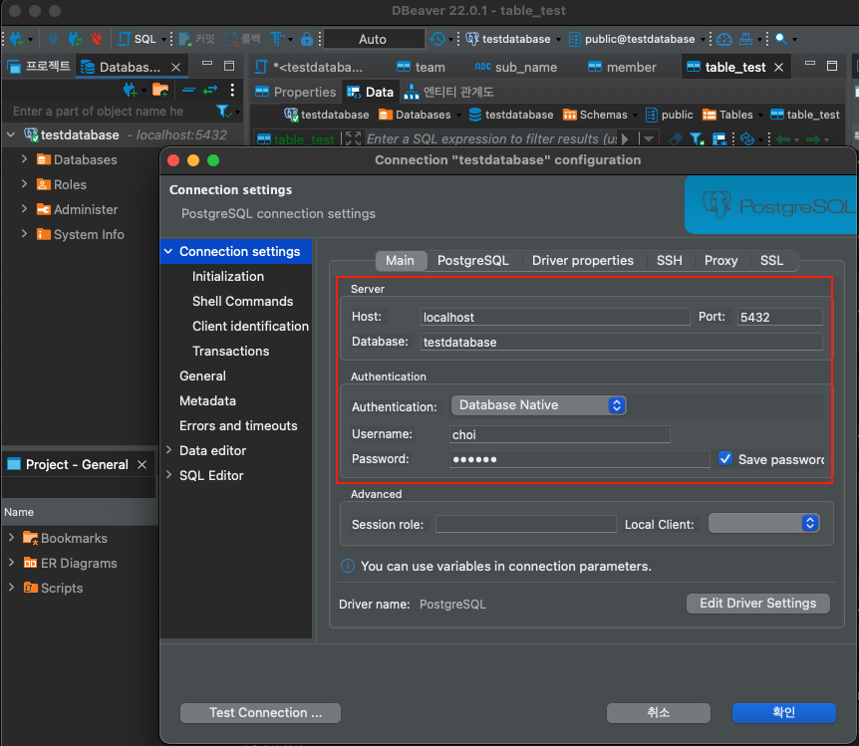Viewport: 859px width, 746px height.
Task: Click the apply filter play triangle
Action: point(625,139)
